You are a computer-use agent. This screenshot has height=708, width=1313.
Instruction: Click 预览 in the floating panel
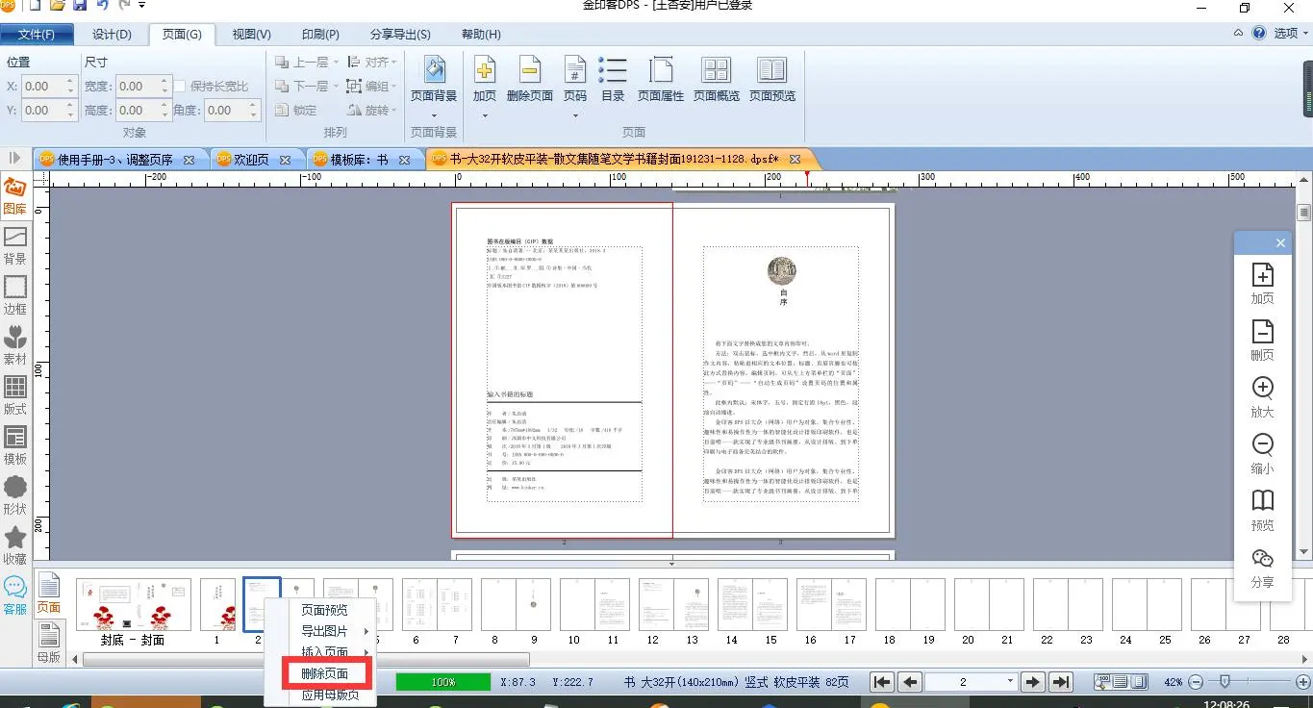(x=1262, y=510)
